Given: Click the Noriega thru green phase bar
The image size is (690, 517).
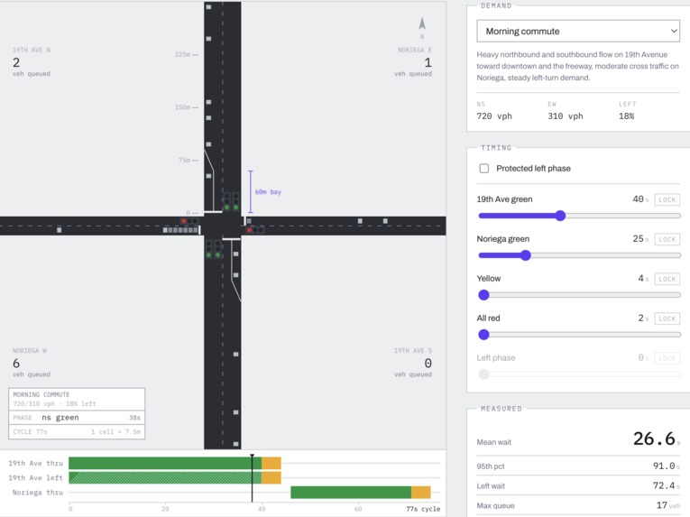Looking at the screenshot, I should [x=351, y=493].
